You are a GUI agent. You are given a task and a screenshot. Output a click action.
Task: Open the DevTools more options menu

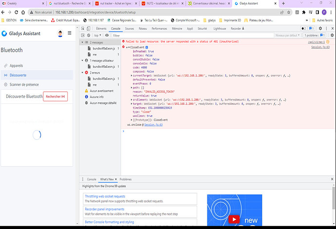tap(326, 29)
